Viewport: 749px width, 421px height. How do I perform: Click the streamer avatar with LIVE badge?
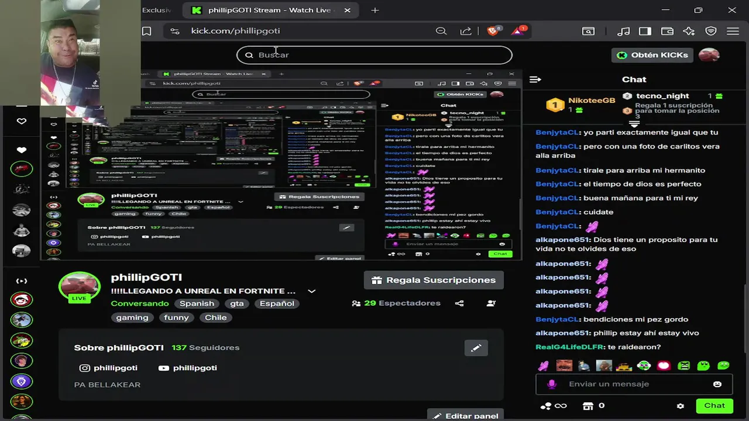[79, 287]
